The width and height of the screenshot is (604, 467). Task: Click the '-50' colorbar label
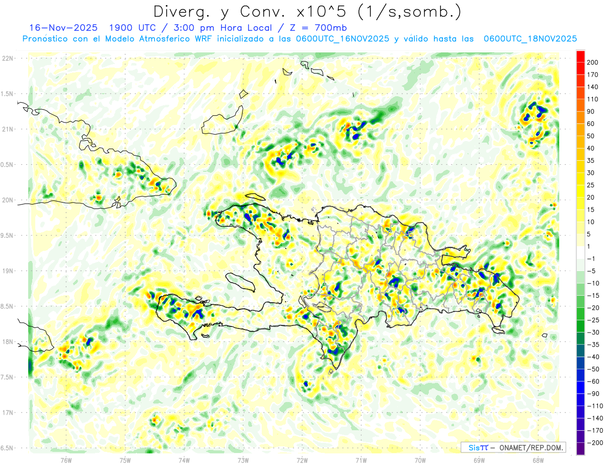click(593, 369)
